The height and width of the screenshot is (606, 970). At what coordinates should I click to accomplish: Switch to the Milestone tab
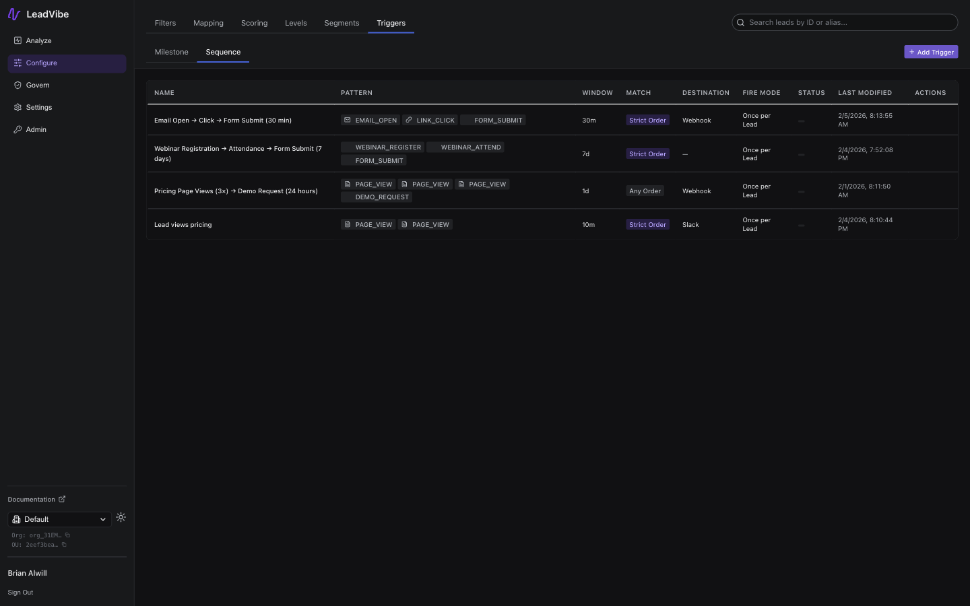click(x=171, y=52)
